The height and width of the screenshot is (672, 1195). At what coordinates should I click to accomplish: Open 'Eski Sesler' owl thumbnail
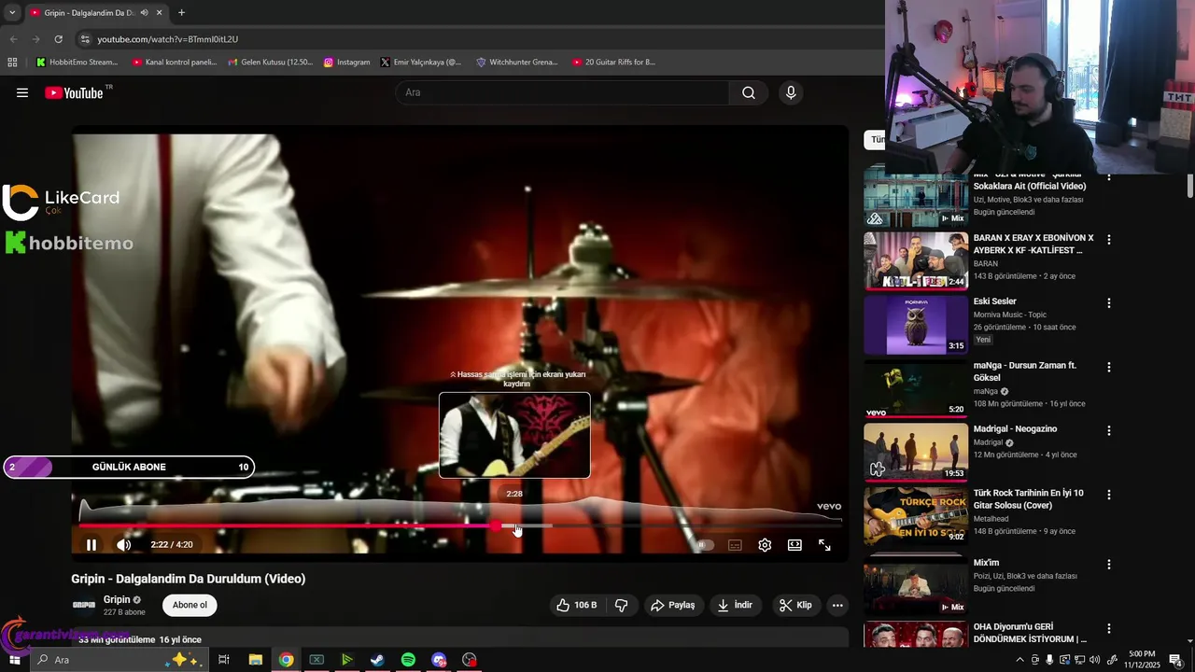[916, 325]
